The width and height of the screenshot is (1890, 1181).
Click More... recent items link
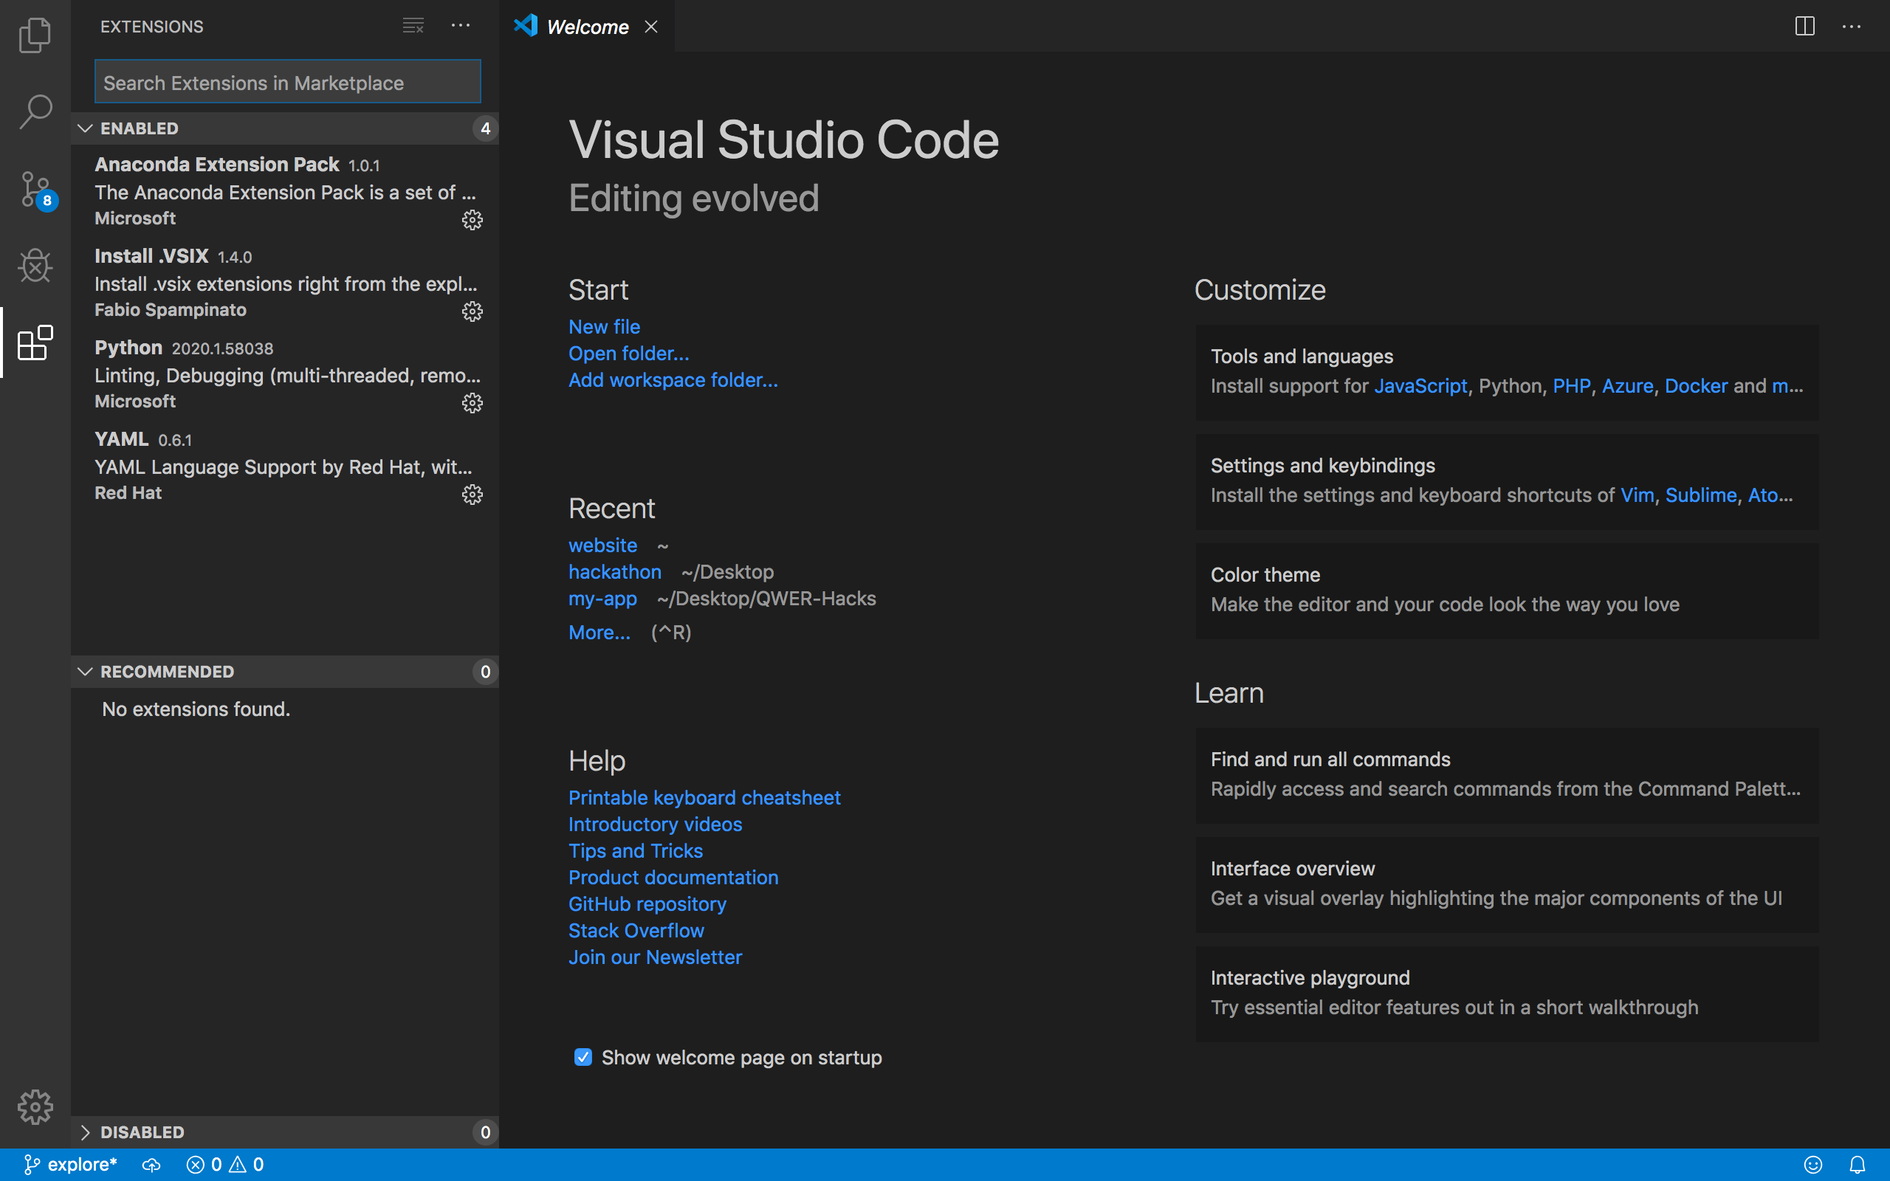[x=599, y=632]
